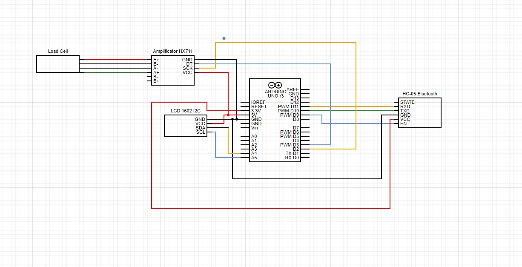This screenshot has height=267, width=522.
Task: Select the VCC pin on HC-05
Action: click(405, 119)
